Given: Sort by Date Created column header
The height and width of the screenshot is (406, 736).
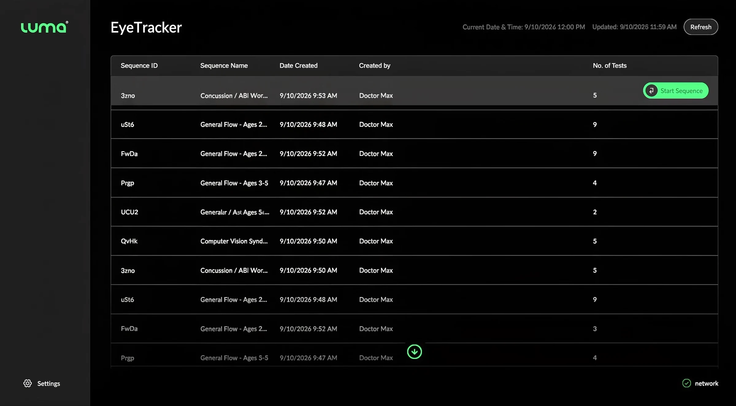Looking at the screenshot, I should (x=298, y=66).
